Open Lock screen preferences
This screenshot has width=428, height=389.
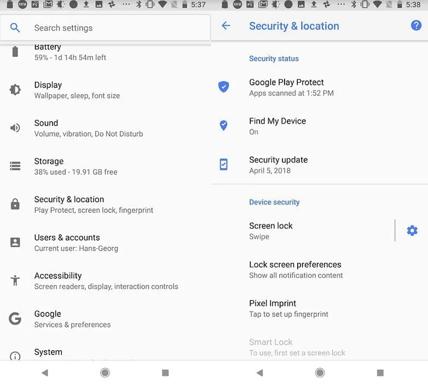coord(320,270)
